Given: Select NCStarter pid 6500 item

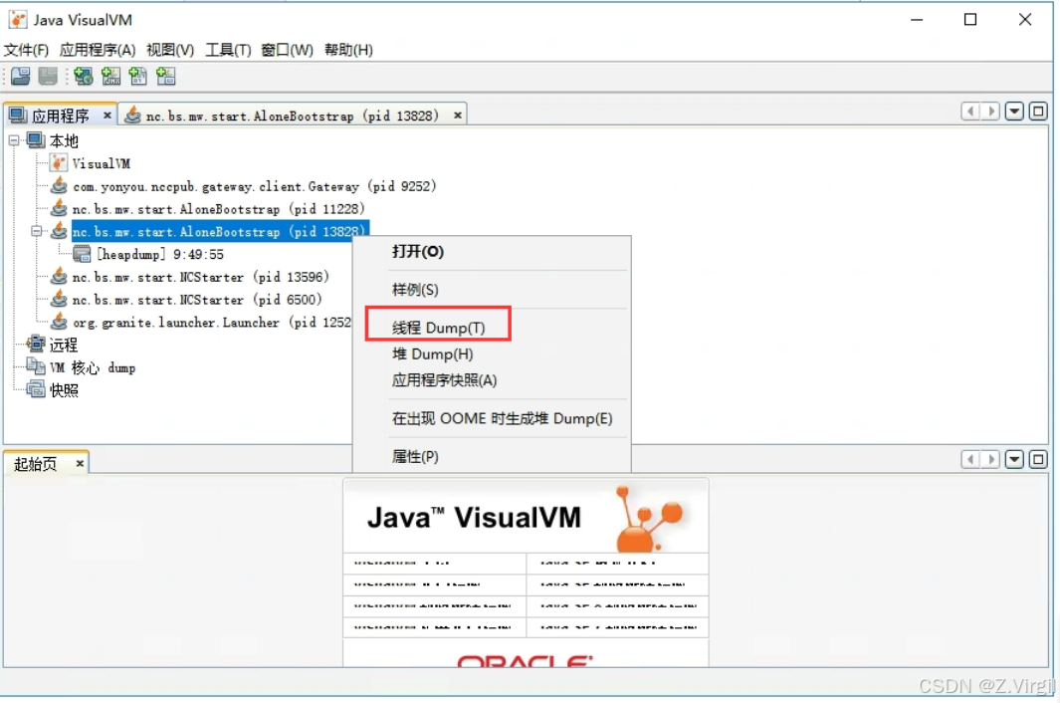Looking at the screenshot, I should (x=197, y=300).
